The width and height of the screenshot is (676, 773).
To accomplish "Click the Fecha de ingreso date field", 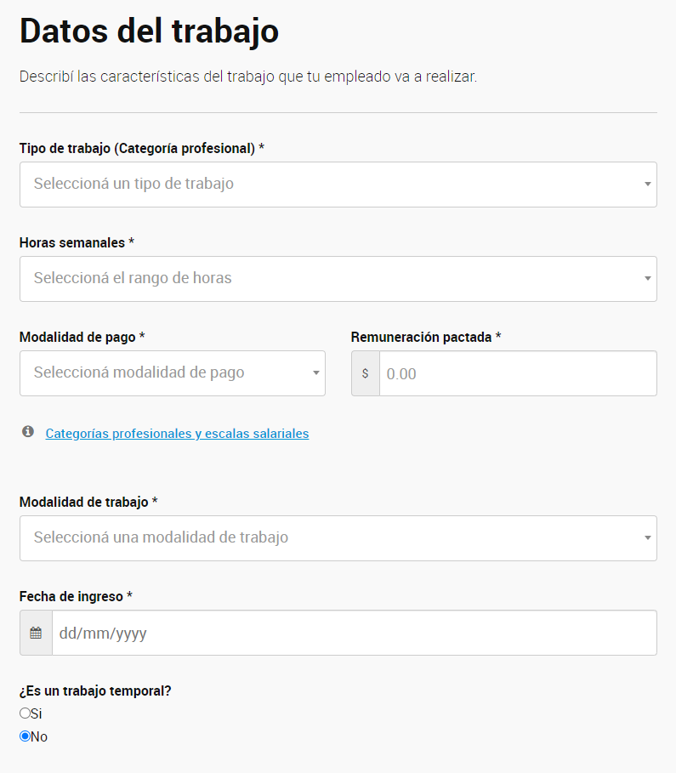I will tap(355, 633).
